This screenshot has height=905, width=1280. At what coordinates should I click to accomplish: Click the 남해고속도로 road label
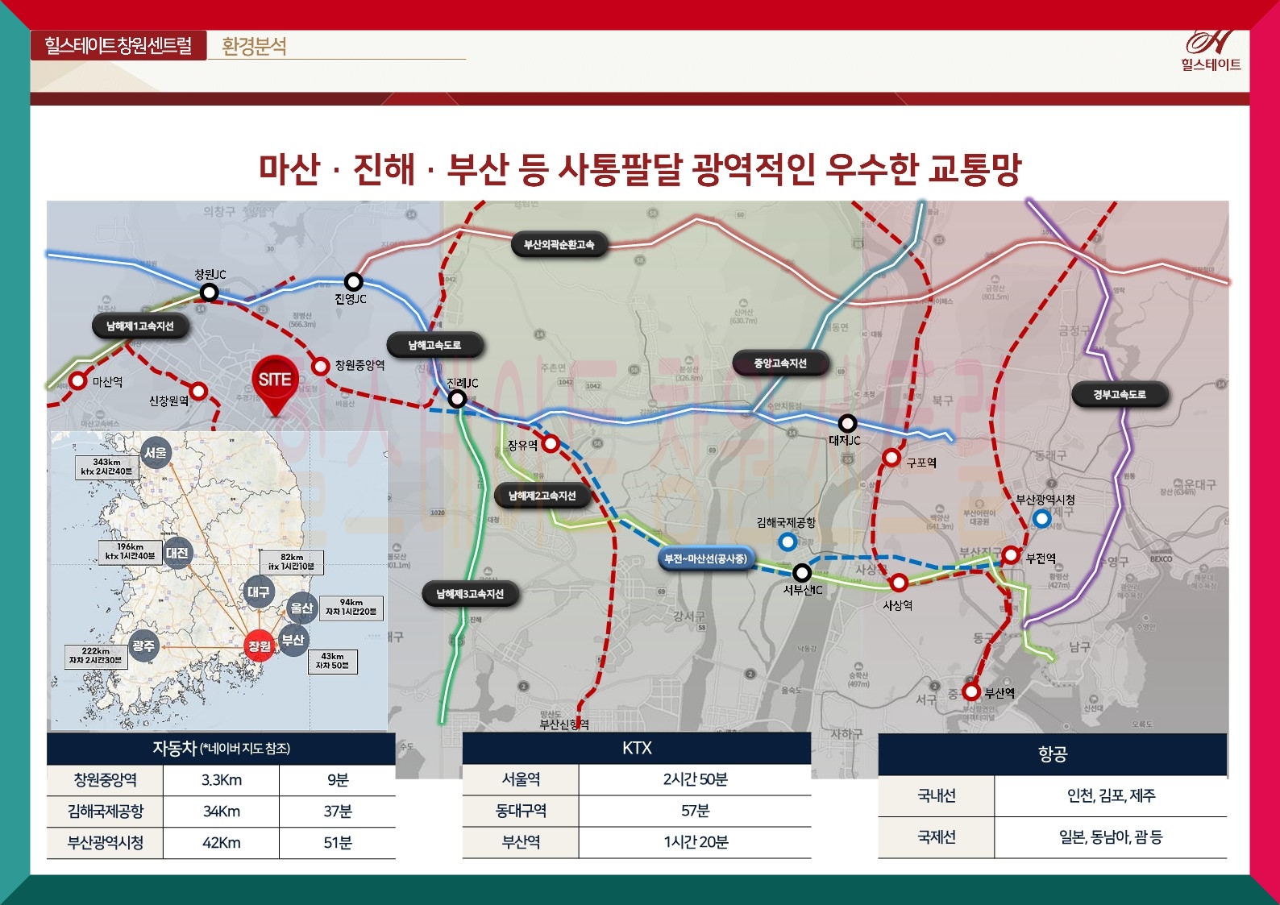(435, 345)
